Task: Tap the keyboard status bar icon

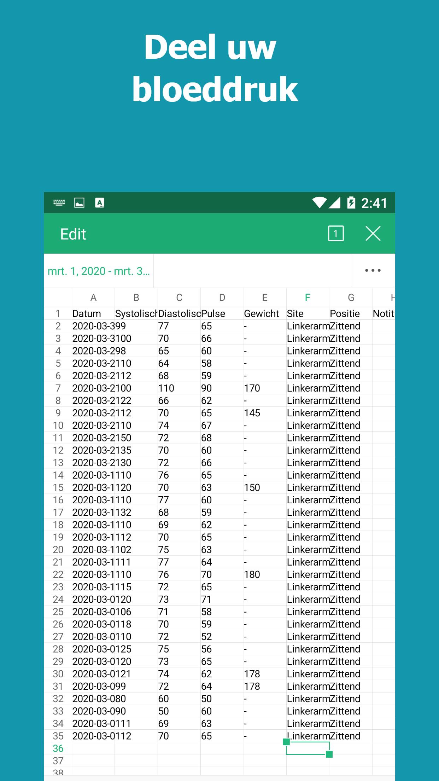Action: point(59,203)
